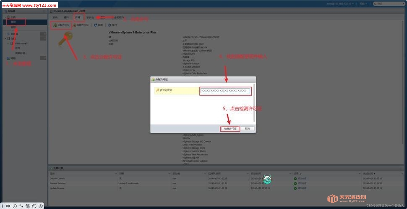Click VMware vSphere 7 Enterprise Plus heading
The height and width of the screenshot is (209, 407).
[x=132, y=33]
